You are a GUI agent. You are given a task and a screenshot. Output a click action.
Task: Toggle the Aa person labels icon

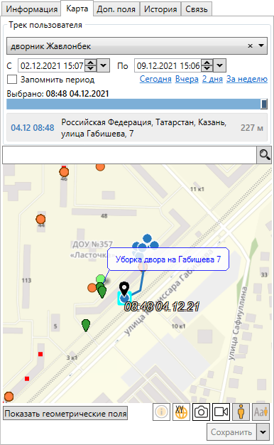(x=261, y=412)
